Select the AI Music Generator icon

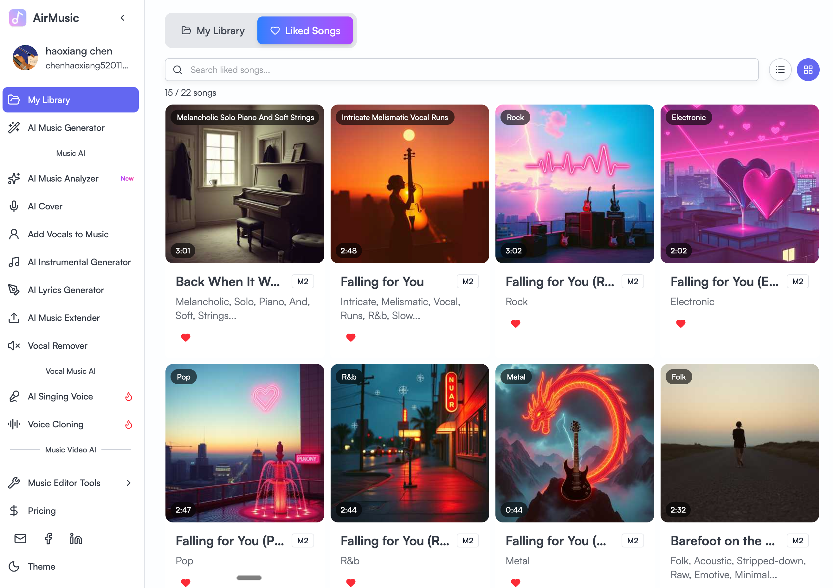point(14,128)
